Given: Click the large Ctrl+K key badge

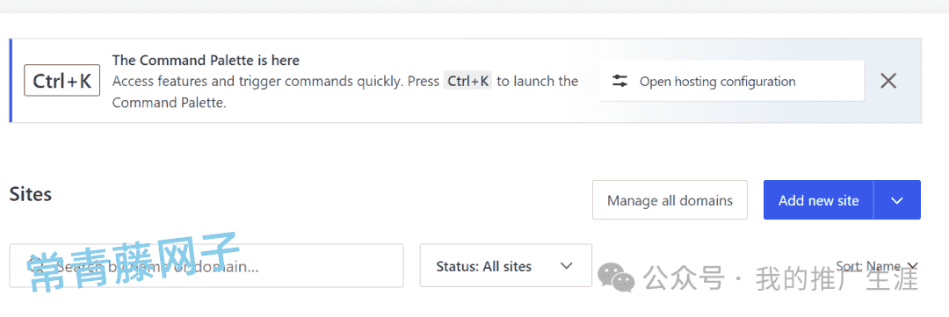Looking at the screenshot, I should pyautogui.click(x=62, y=81).
